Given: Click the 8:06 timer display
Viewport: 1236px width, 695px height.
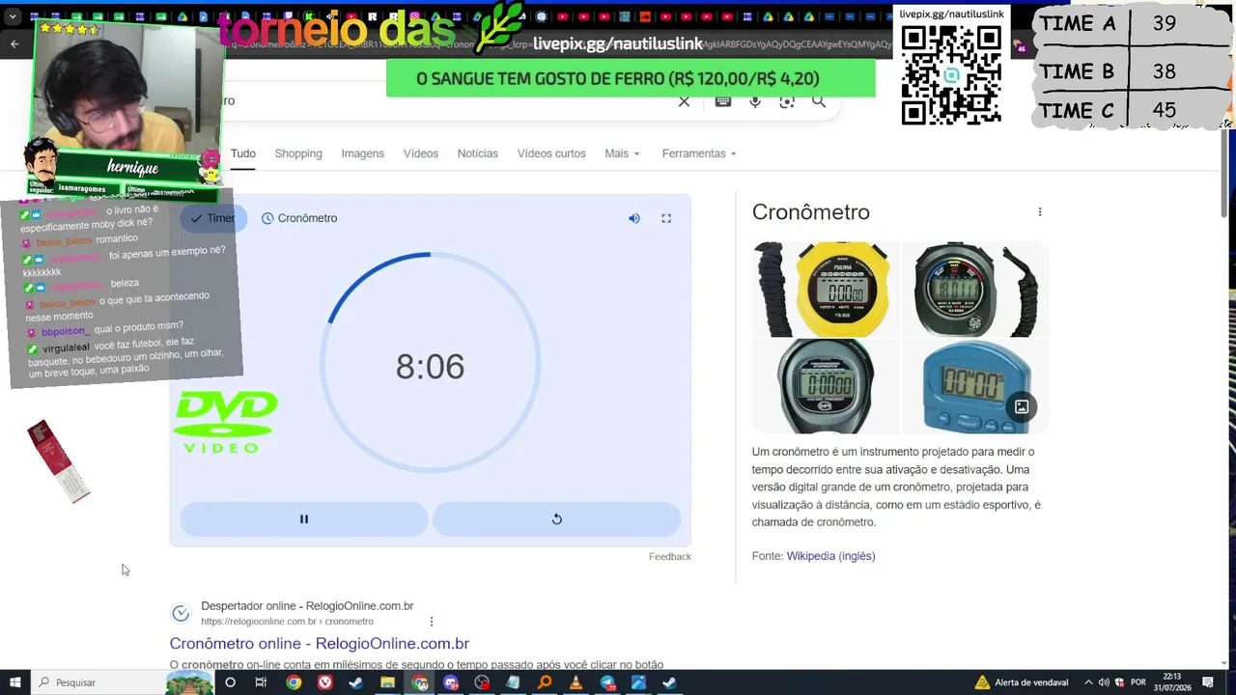Looking at the screenshot, I should coord(431,367).
